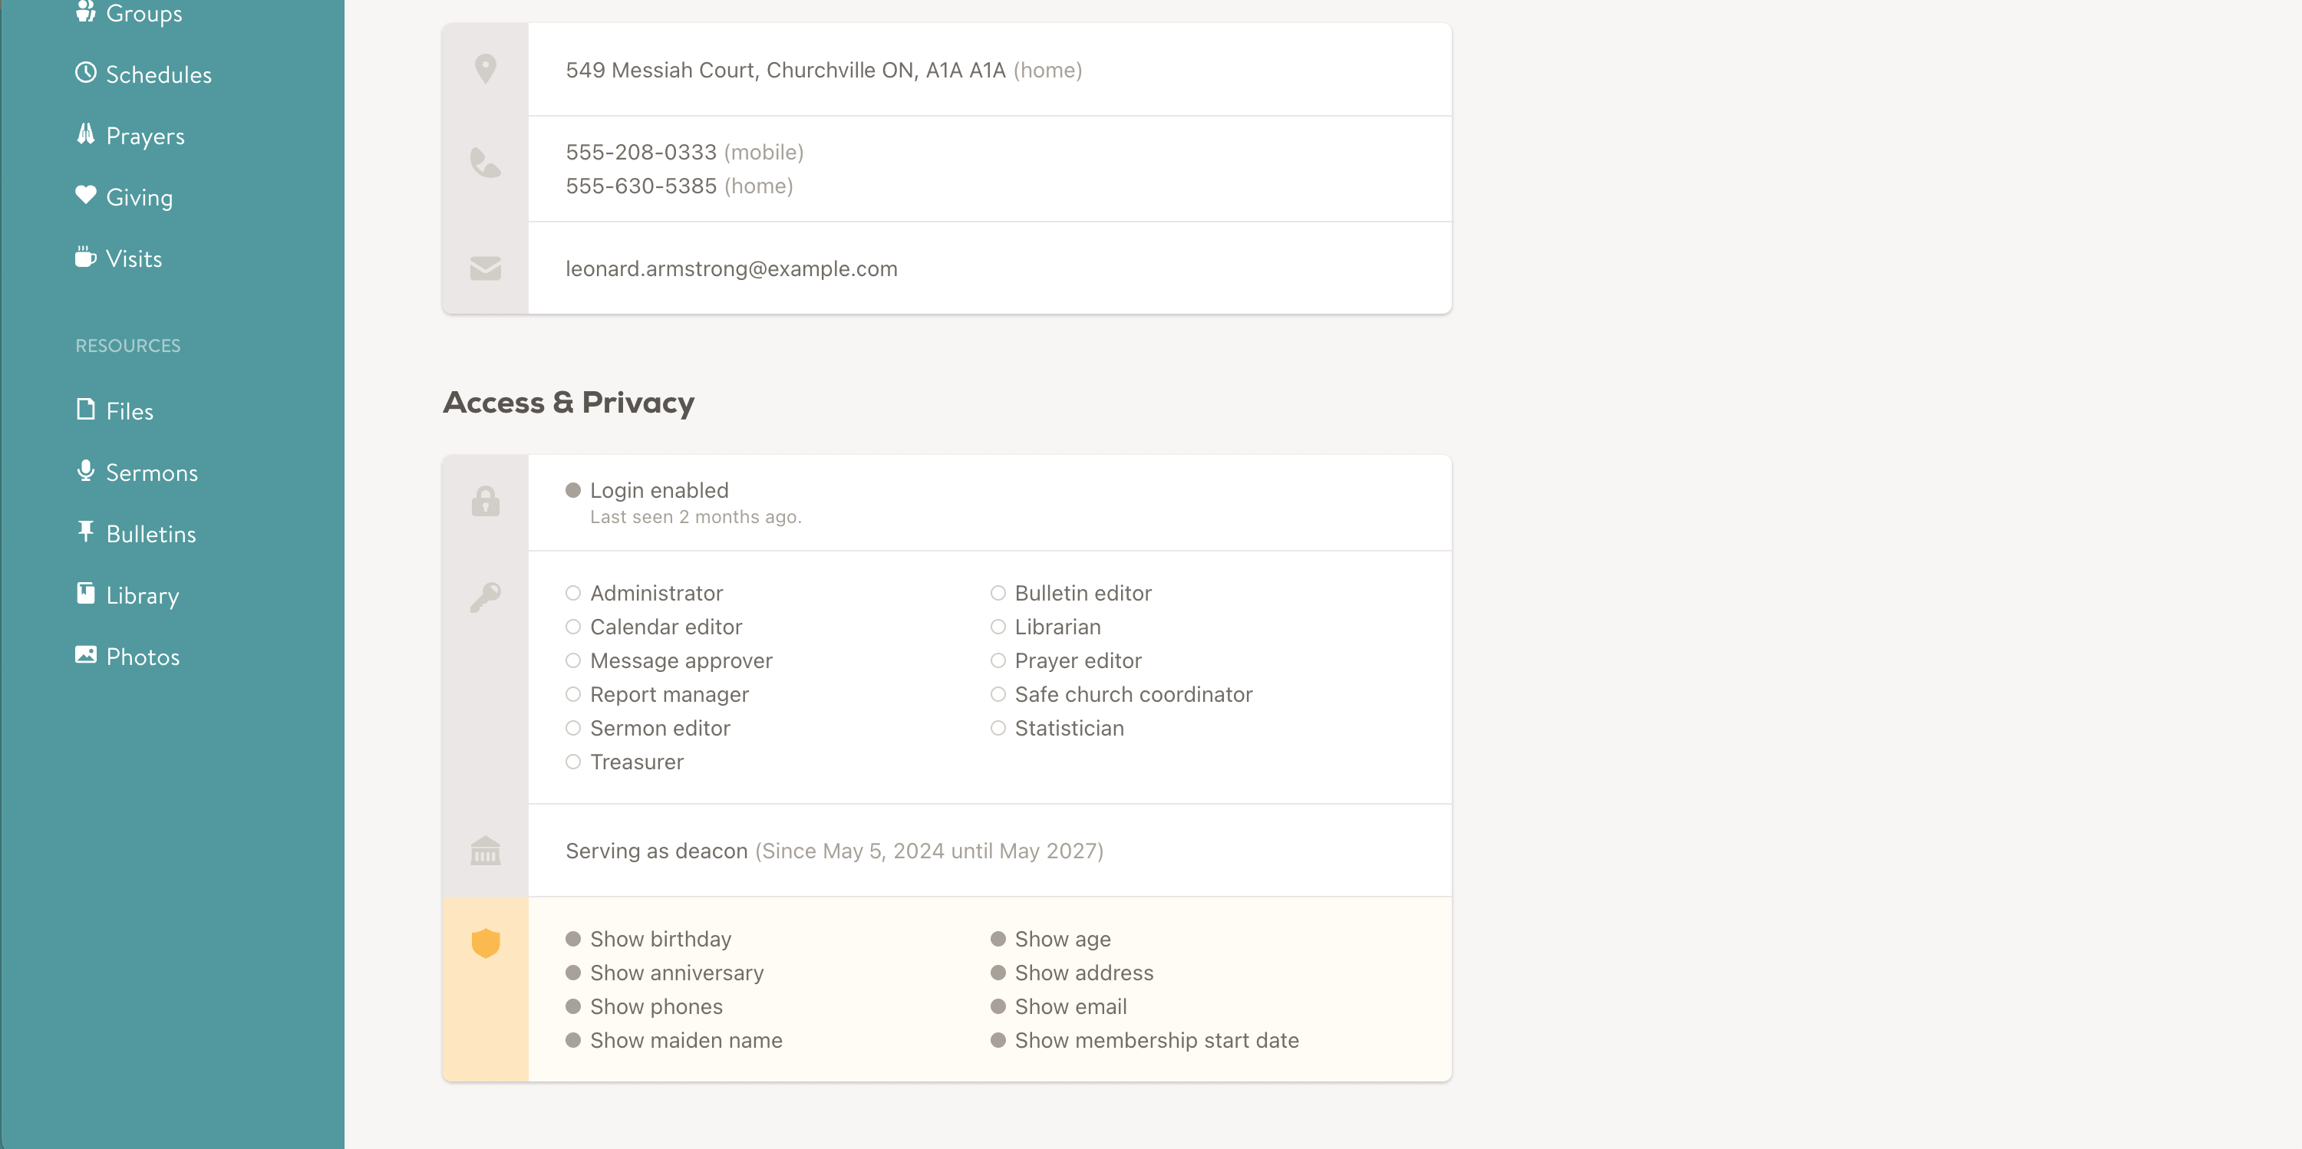Click the Prayers praying-hands icon
The image size is (2302, 1149).
(x=86, y=134)
